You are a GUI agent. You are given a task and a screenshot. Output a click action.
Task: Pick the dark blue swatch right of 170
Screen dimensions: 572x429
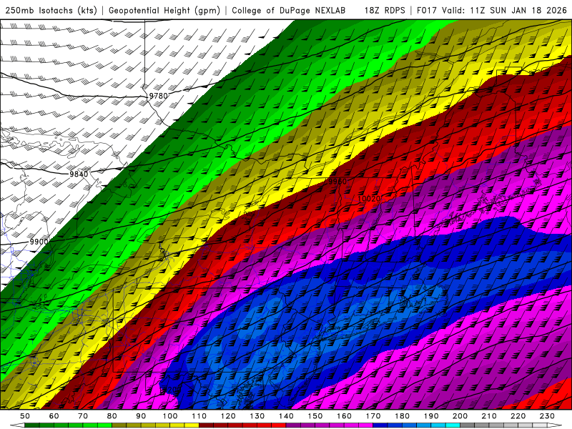tap(380, 425)
